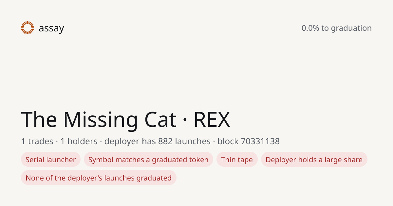This screenshot has width=393, height=206.
Task: Open block number 70331138
Action: (x=260, y=141)
